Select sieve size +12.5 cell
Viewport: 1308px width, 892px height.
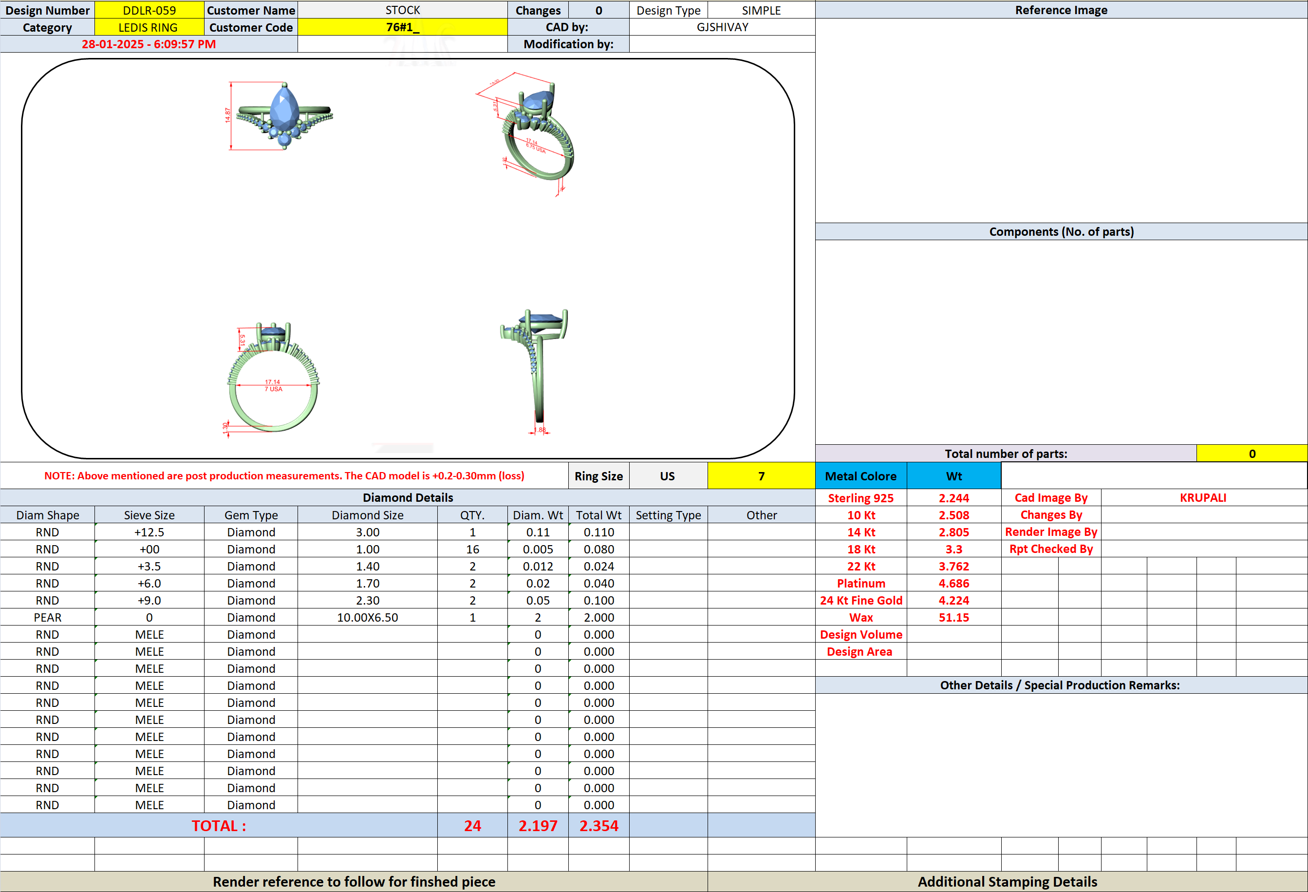149,533
